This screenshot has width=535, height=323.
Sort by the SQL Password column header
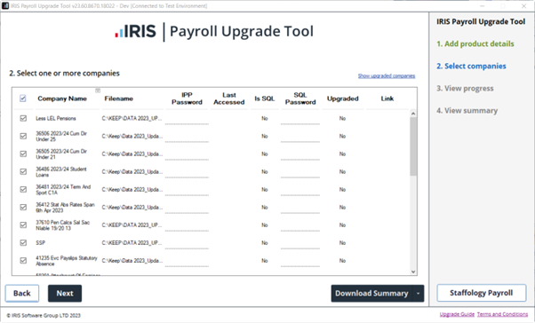[300, 98]
